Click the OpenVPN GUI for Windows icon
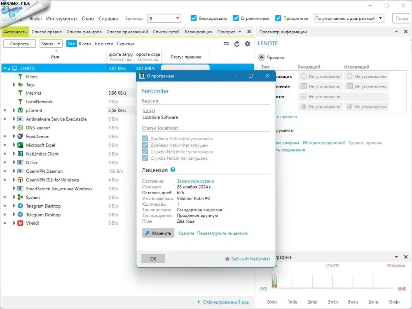This screenshot has width=412, height=309. coord(20,180)
